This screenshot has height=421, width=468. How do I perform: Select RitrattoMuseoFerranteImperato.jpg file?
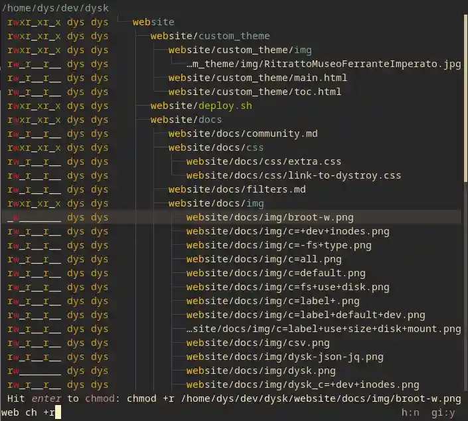324,64
